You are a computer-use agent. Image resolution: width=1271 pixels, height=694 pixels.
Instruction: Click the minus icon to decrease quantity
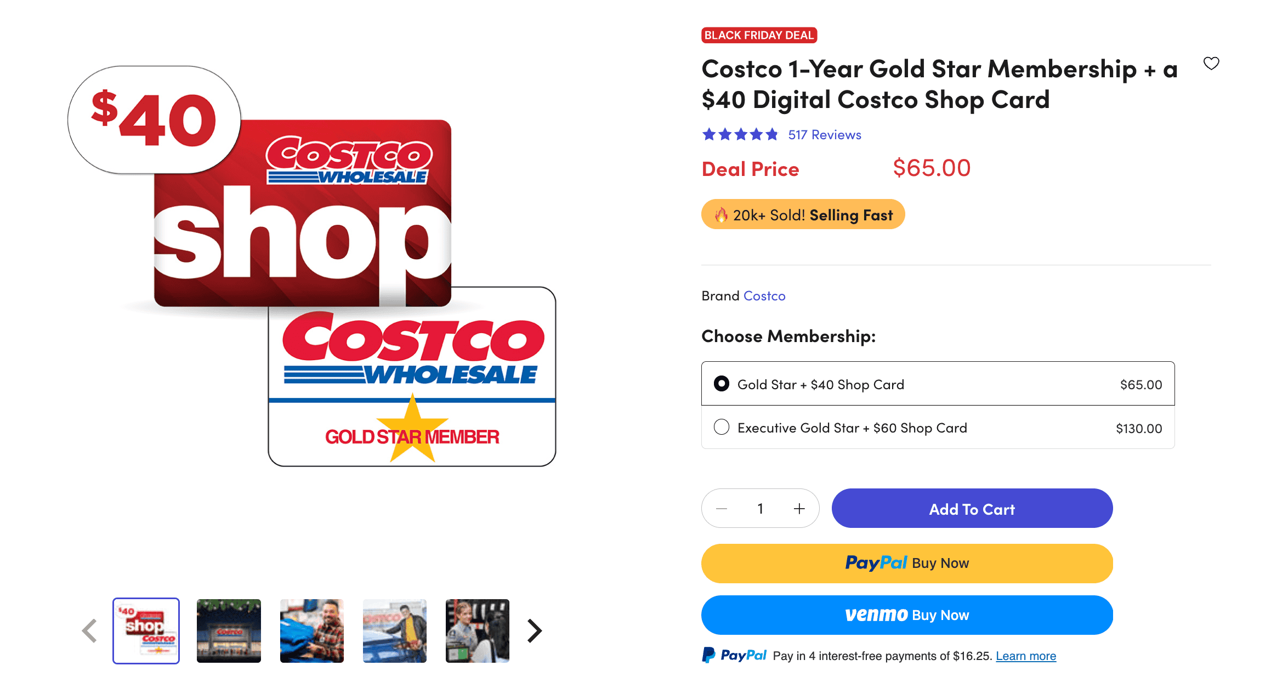coord(722,508)
